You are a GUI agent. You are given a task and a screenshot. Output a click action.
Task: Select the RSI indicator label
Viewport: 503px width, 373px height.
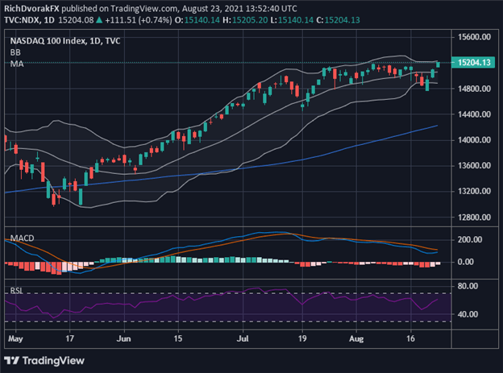tap(16, 291)
